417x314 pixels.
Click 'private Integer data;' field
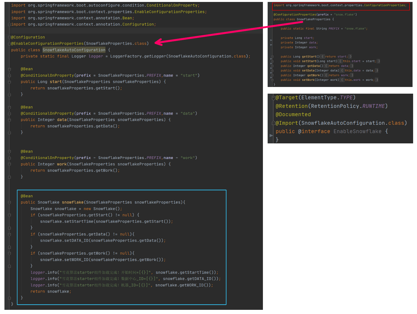tap(299, 43)
